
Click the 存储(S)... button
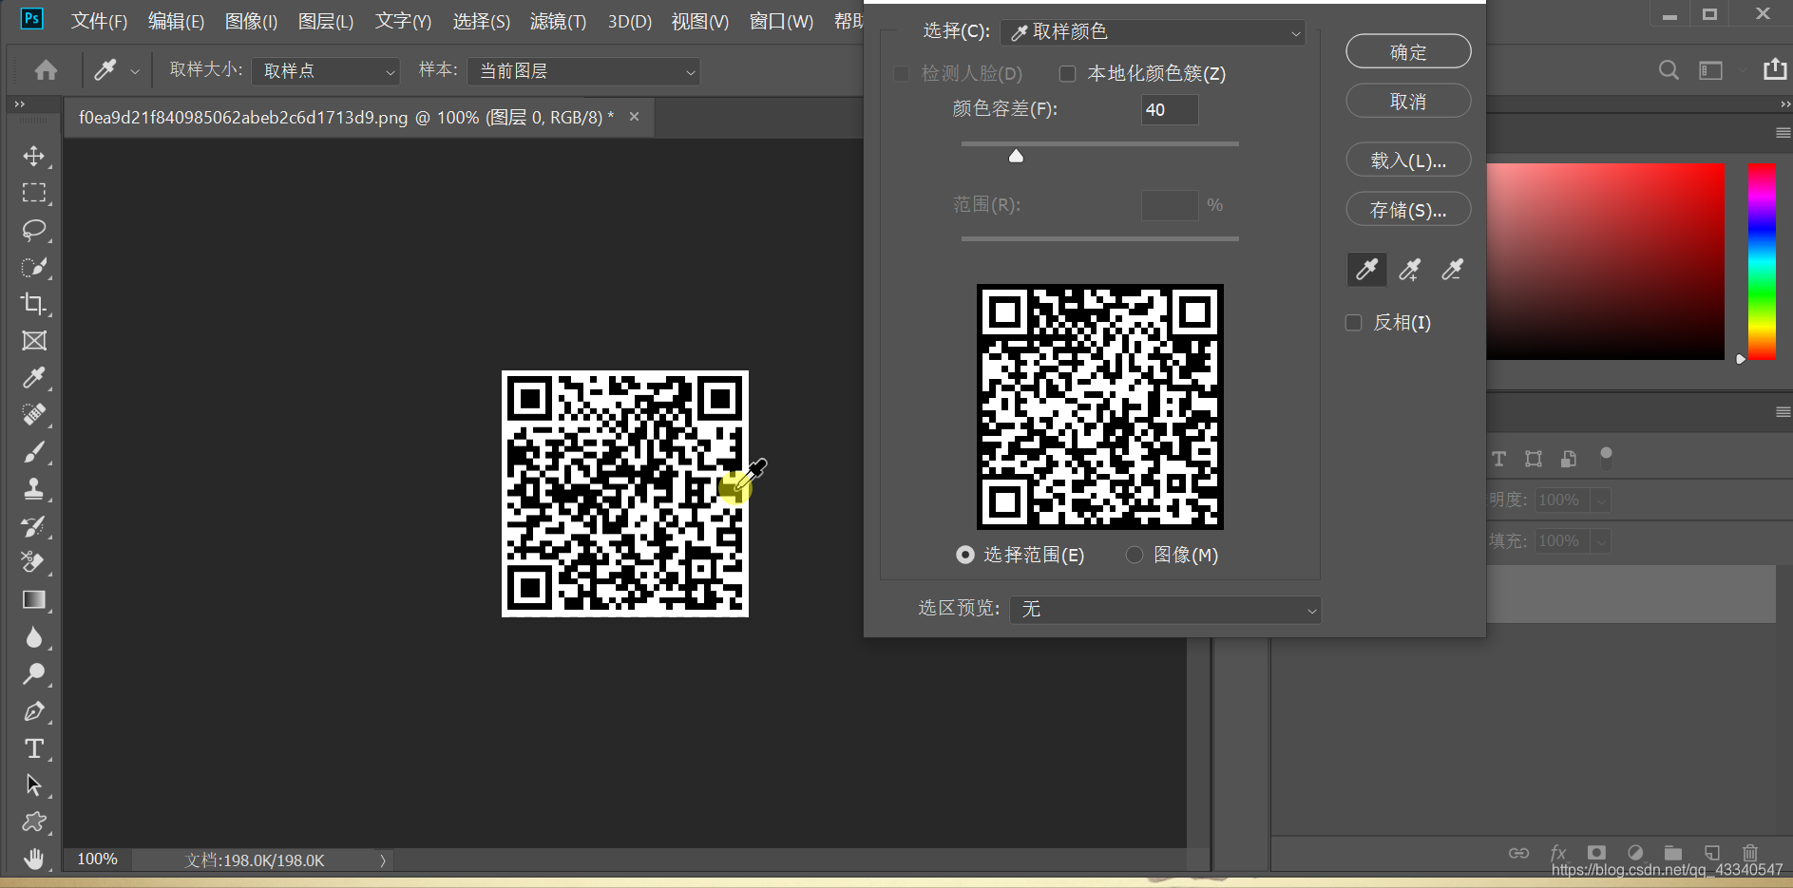click(1408, 209)
